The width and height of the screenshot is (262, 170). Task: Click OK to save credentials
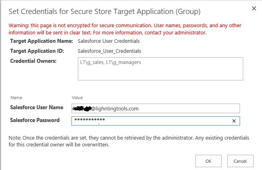tap(208, 161)
